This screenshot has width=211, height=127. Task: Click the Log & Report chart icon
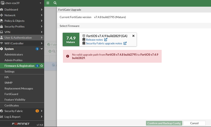(x=2, y=117)
